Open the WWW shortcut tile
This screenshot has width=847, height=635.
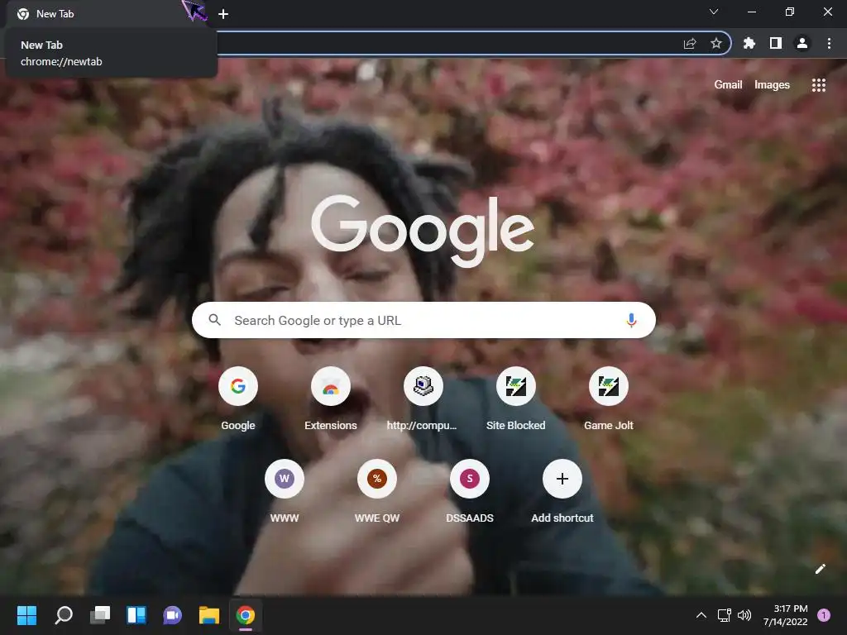click(x=285, y=492)
